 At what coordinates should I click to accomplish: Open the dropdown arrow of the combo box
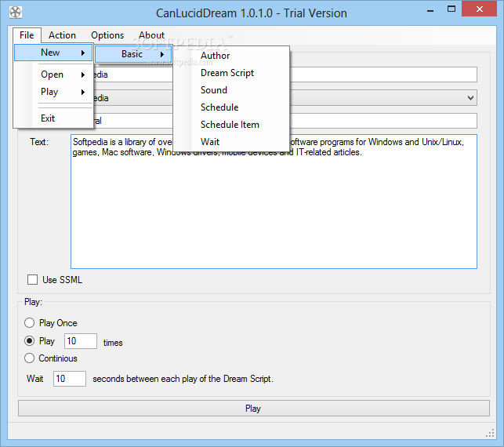point(470,98)
